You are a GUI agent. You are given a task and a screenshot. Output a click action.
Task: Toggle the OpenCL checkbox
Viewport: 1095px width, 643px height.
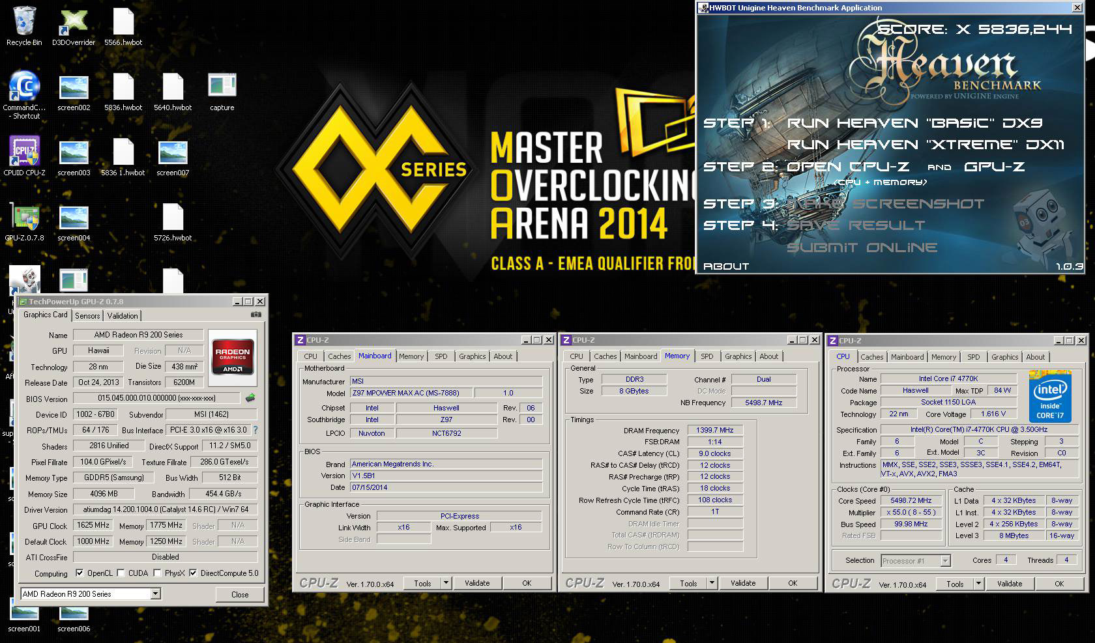(x=80, y=573)
